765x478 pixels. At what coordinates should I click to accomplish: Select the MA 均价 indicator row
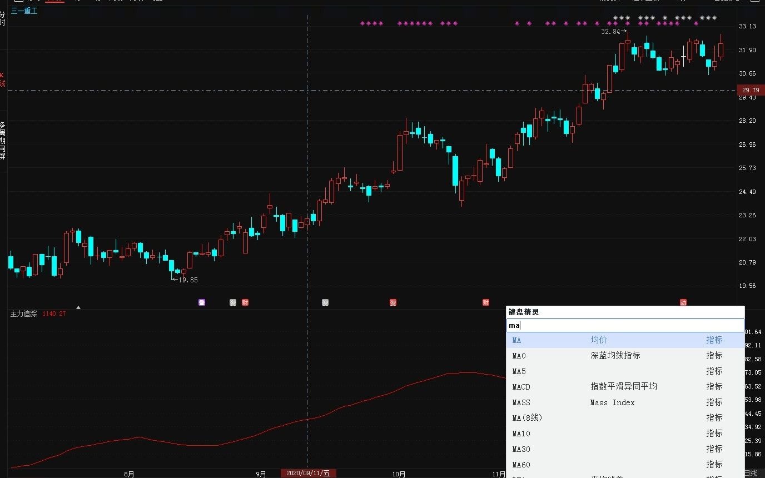pyautogui.click(x=625, y=340)
